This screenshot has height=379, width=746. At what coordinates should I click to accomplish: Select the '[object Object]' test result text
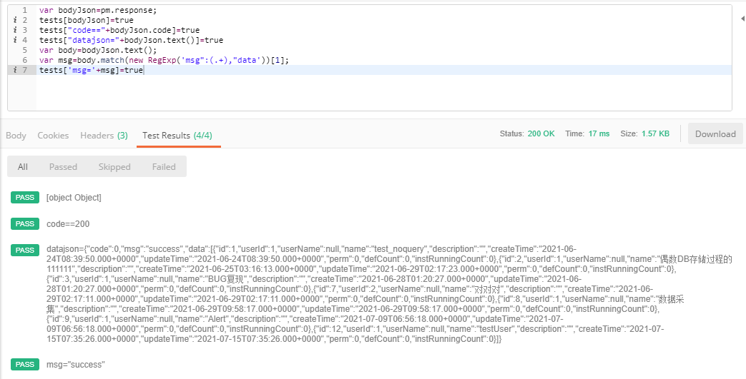pos(74,198)
